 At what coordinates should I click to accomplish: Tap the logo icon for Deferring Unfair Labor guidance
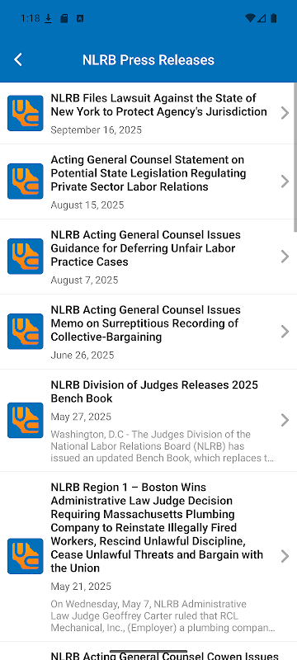pyautogui.click(x=26, y=257)
